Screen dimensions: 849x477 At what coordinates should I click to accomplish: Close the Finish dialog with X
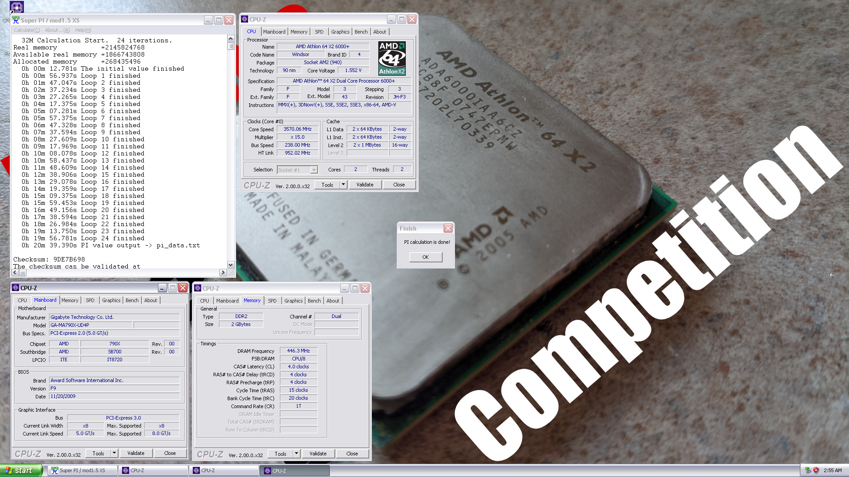448,228
